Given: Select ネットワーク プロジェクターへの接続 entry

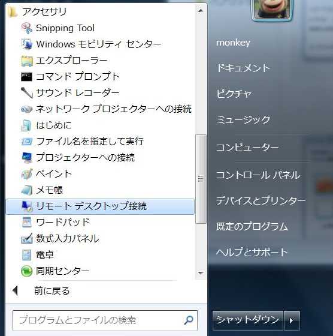Looking at the screenshot, I should [x=100, y=109].
